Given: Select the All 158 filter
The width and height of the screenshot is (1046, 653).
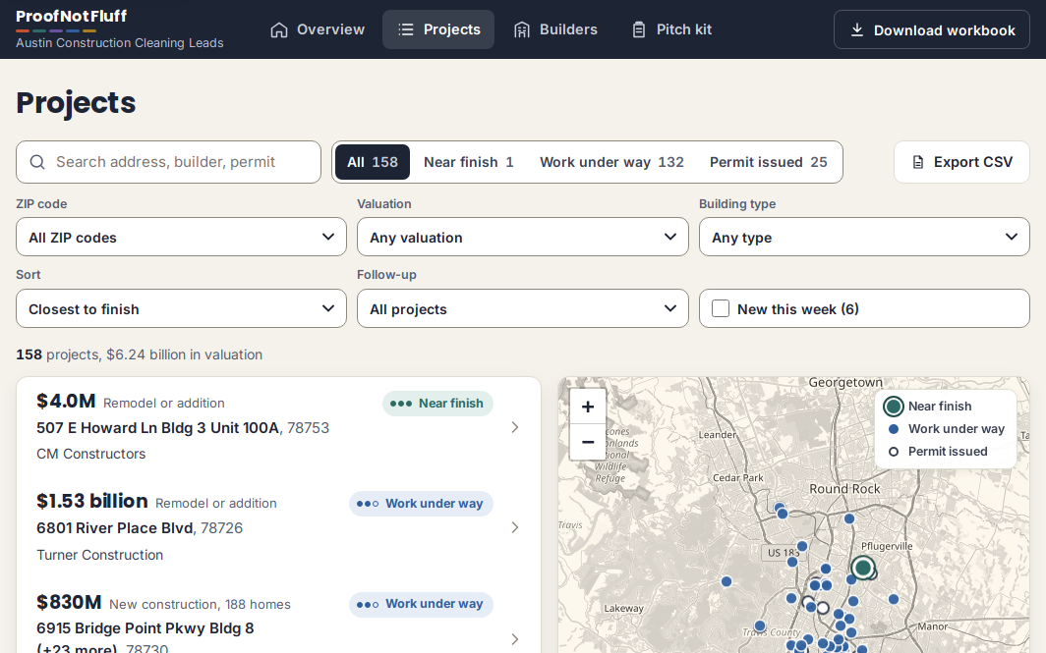Looking at the screenshot, I should click(x=373, y=162).
